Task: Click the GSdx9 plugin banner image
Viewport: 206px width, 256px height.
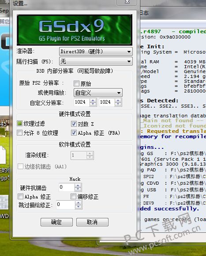Action: pyautogui.click(x=75, y=30)
